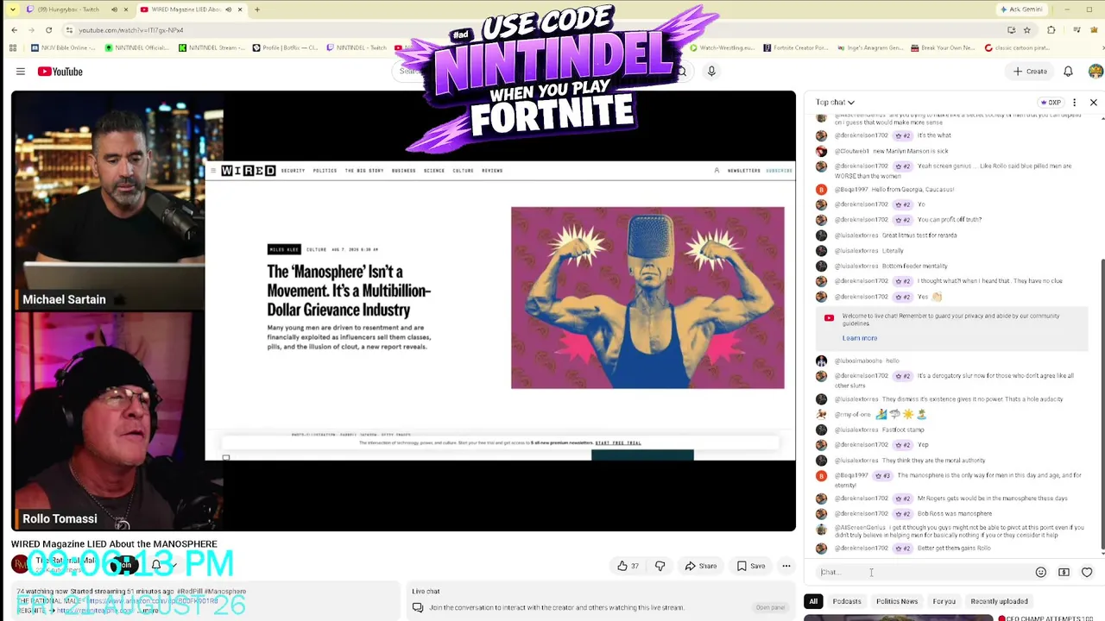Go back to the previous browser page
The height and width of the screenshot is (621, 1105).
coord(14,30)
